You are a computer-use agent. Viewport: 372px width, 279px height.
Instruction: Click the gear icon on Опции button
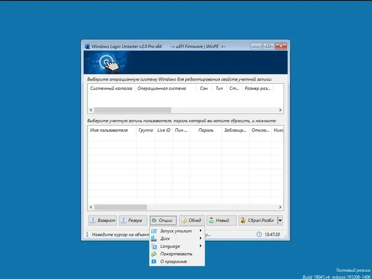154,220
